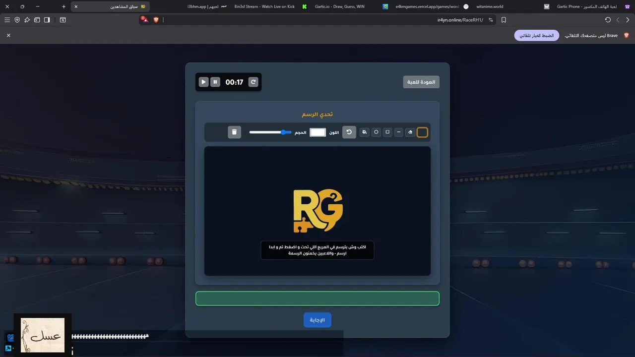Clear the canvas with the trash button
This screenshot has width=635, height=357.
coord(234,132)
